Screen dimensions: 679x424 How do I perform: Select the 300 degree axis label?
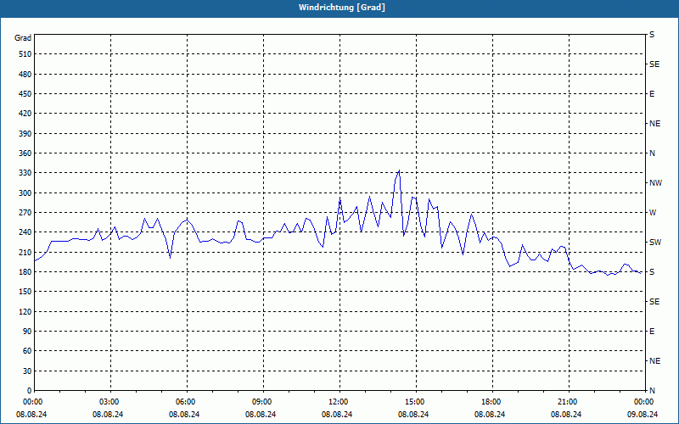tap(25, 193)
